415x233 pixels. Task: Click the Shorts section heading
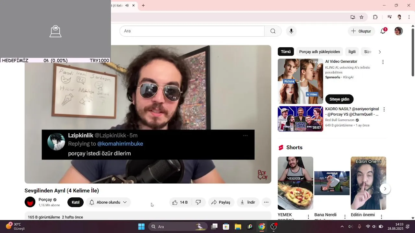point(294,148)
